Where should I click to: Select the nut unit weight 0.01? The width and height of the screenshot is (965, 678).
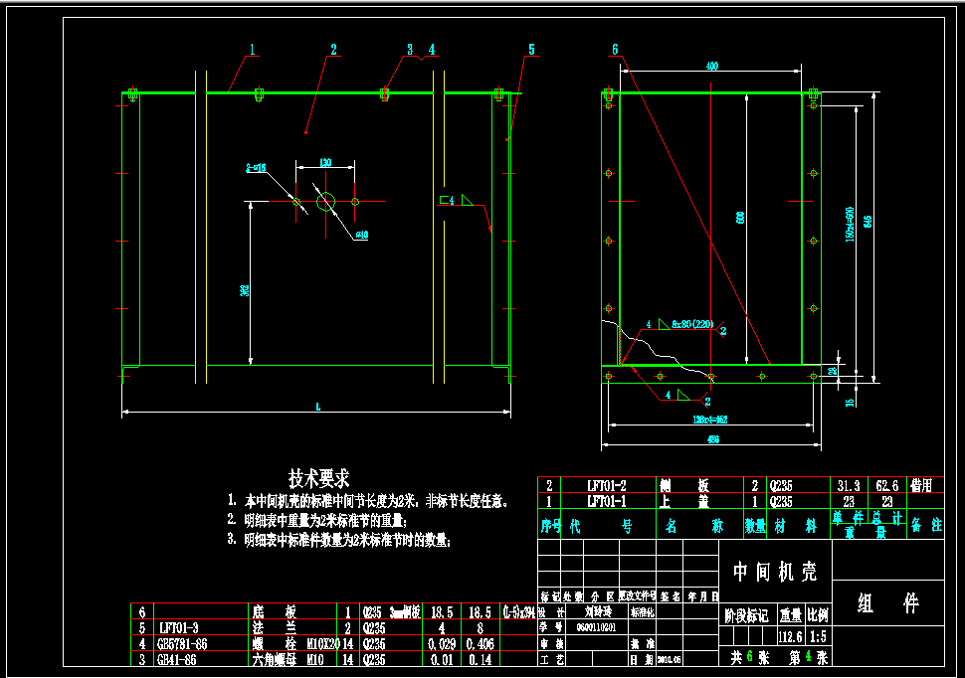point(442,659)
